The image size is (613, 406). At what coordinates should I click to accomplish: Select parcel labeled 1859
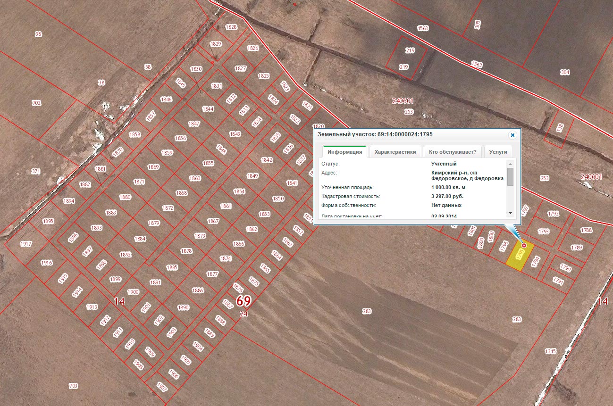point(167,153)
